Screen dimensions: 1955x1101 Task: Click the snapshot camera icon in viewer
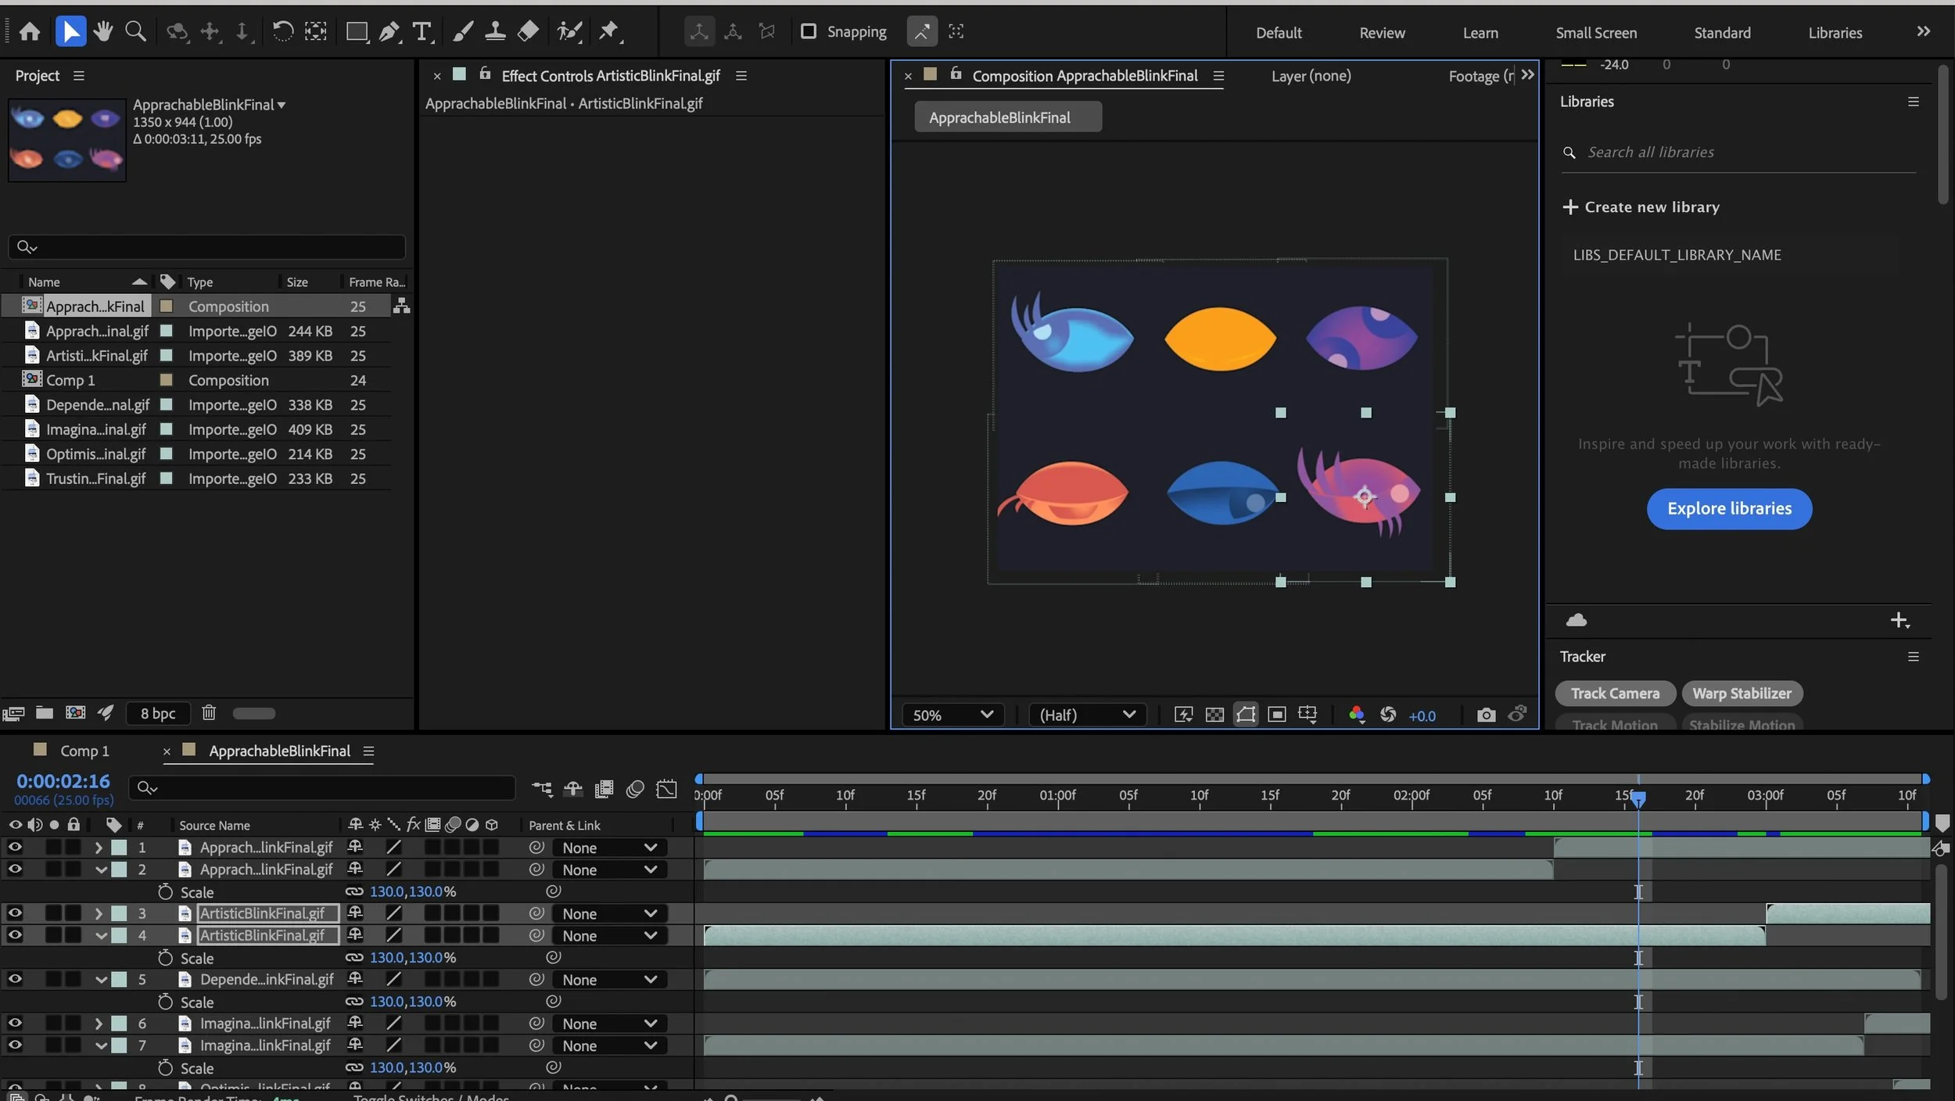[1486, 715]
